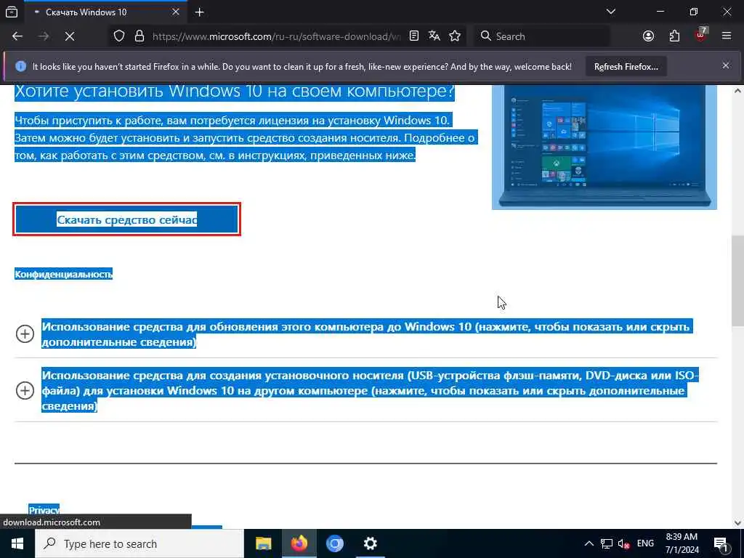Open muted volume tray icon
The image size is (744, 558).
click(x=624, y=543)
